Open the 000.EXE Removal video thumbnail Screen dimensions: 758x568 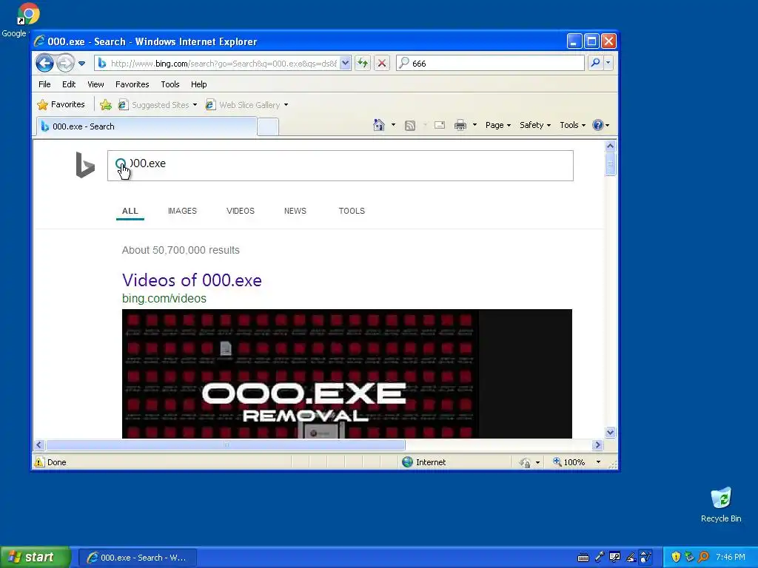[x=347, y=373]
